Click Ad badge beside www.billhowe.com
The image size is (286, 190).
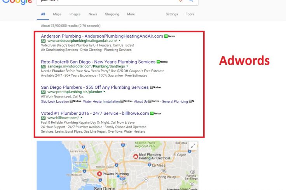[43, 118]
